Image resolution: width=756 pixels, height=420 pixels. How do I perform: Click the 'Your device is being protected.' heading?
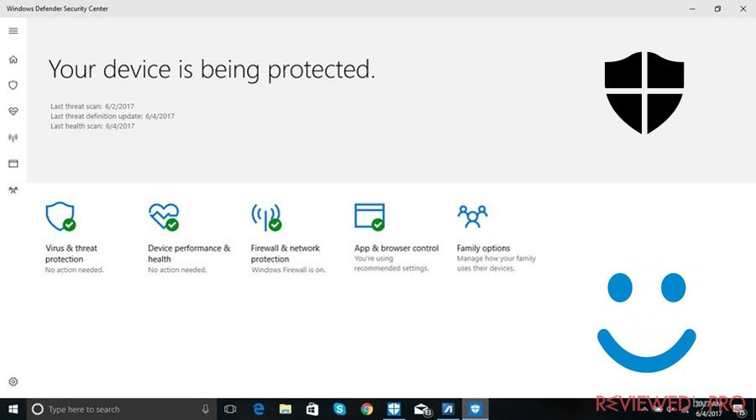[x=212, y=70]
